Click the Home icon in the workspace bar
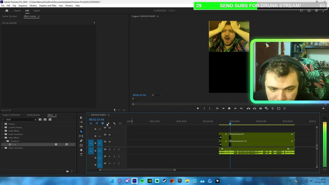This screenshot has height=185, width=329. tap(7, 11)
